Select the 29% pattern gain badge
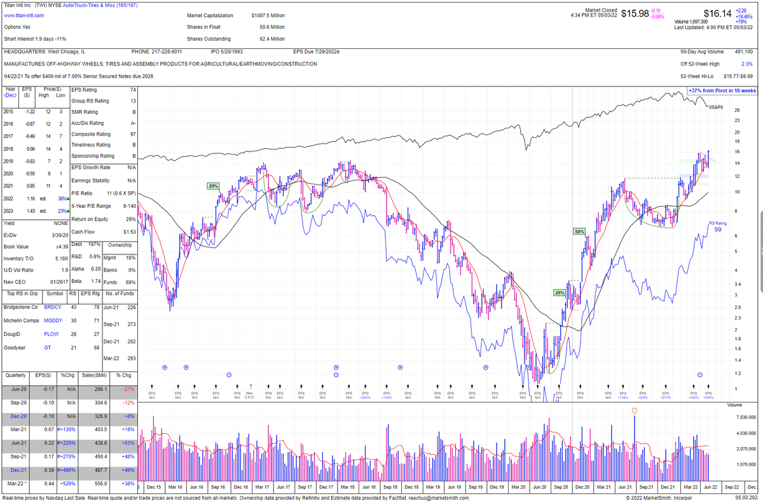The image size is (763, 503). click(213, 186)
